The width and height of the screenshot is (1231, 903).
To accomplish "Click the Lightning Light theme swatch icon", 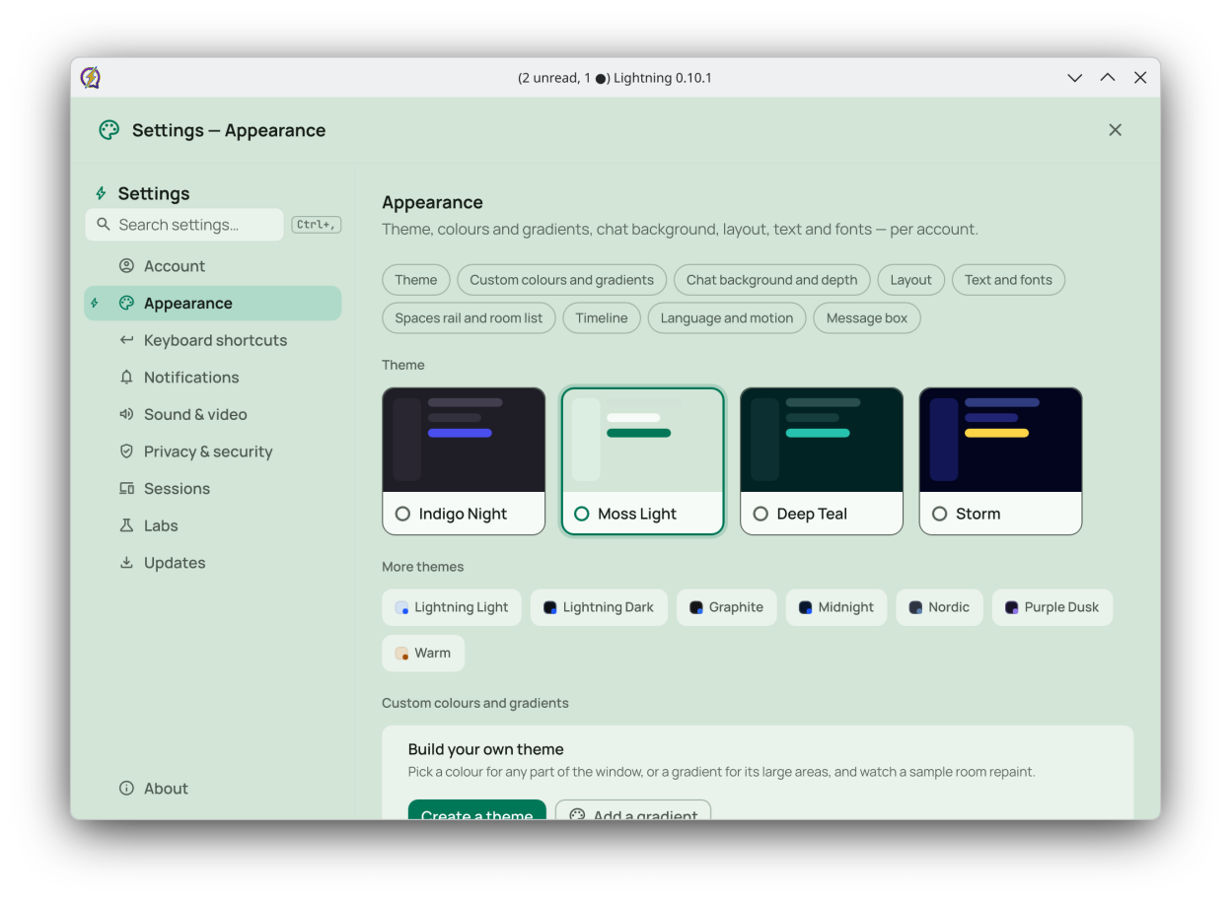I will [x=401, y=607].
